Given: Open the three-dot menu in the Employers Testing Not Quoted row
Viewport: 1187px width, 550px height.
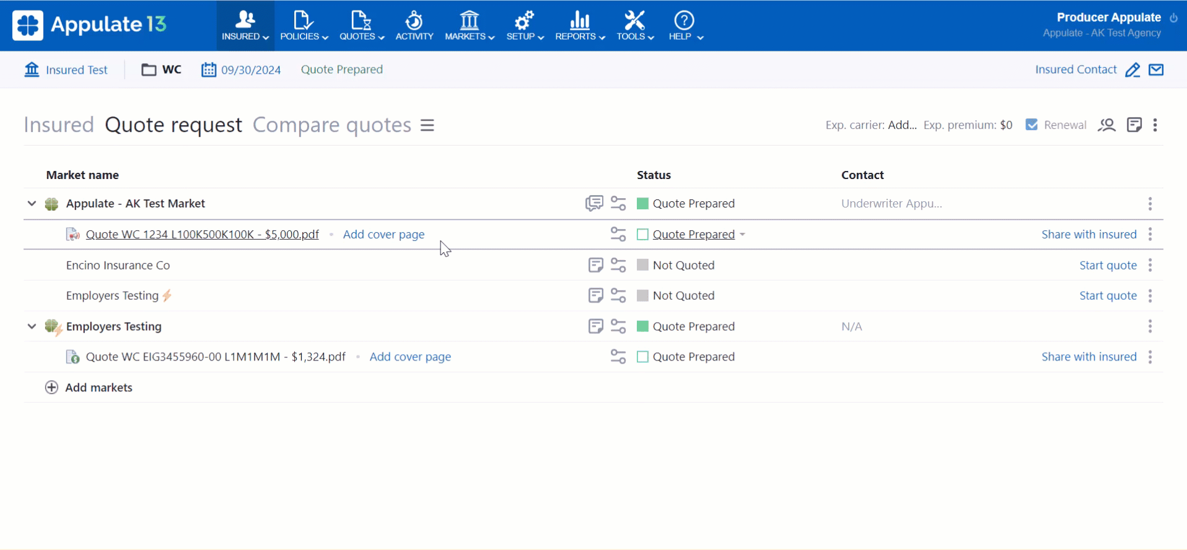Looking at the screenshot, I should (x=1150, y=296).
